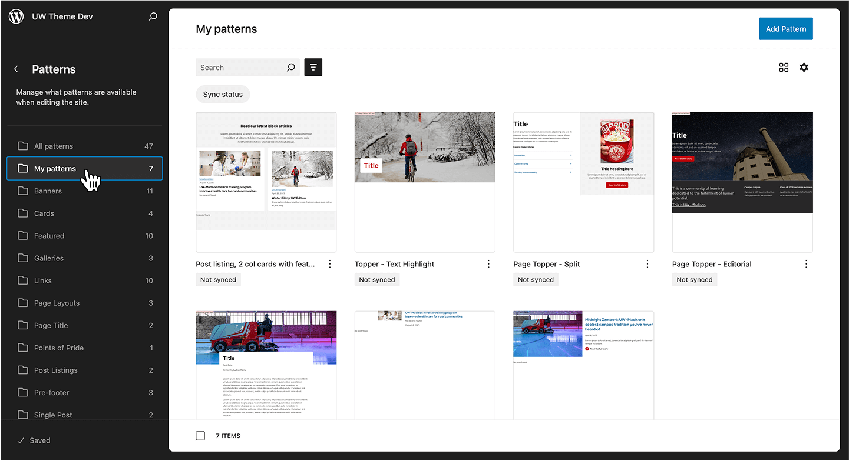
Task: Open the Page Topper - Editorial title link
Action: point(712,264)
